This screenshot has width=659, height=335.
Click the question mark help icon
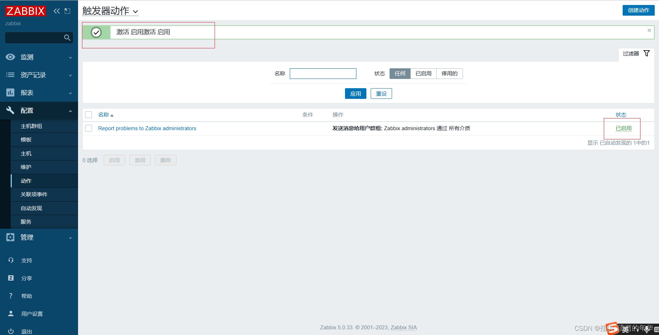pyautogui.click(x=11, y=296)
